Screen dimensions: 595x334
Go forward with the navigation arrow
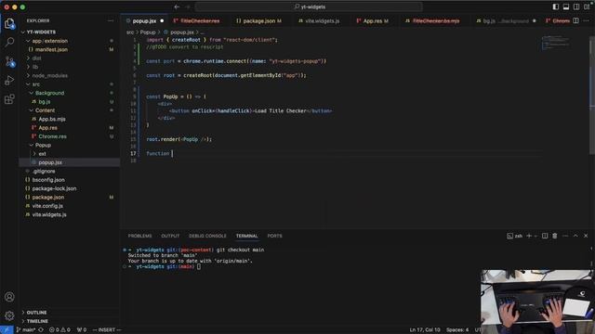click(188, 6)
